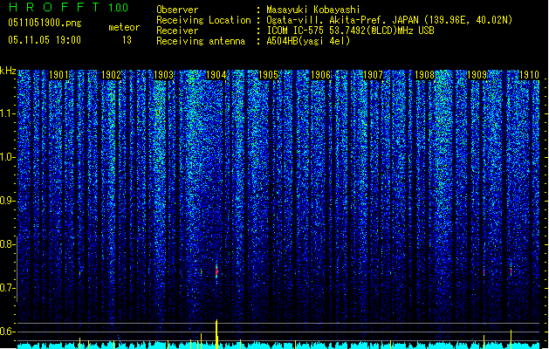The image size is (549, 349).
Task: Click the 0.6 frequency axis label
Action: coord(8,332)
